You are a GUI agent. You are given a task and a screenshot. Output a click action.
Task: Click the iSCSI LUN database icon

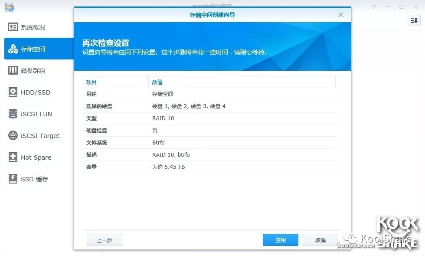[x=13, y=114]
